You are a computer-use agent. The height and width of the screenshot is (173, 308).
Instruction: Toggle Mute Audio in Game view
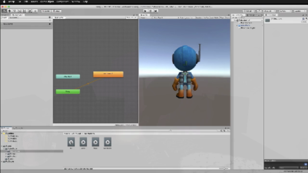(x=214, y=18)
